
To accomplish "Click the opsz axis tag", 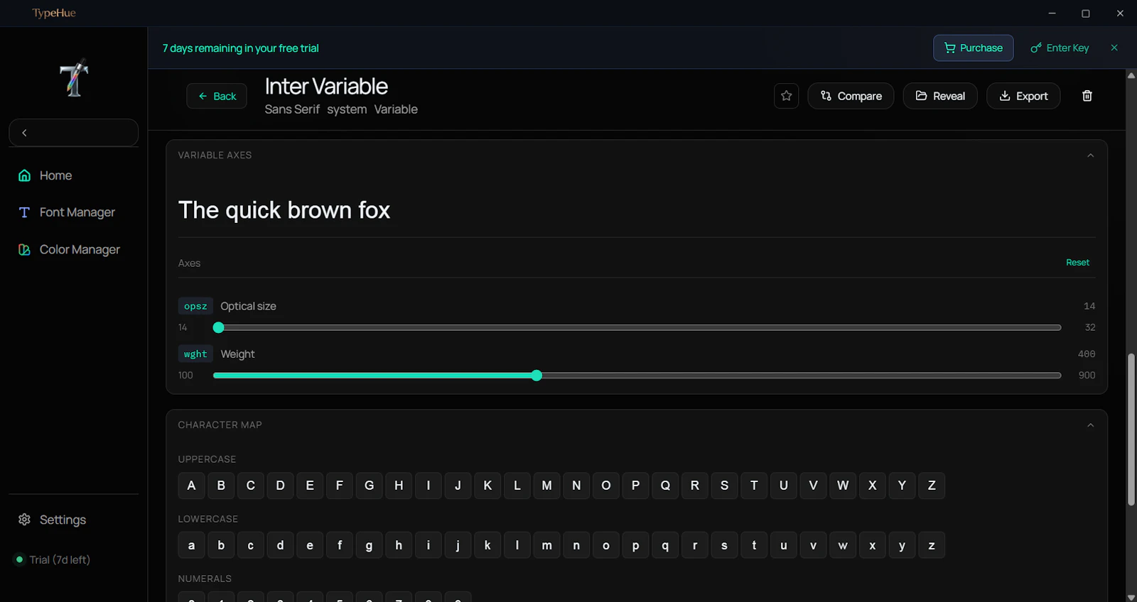I will 195,306.
